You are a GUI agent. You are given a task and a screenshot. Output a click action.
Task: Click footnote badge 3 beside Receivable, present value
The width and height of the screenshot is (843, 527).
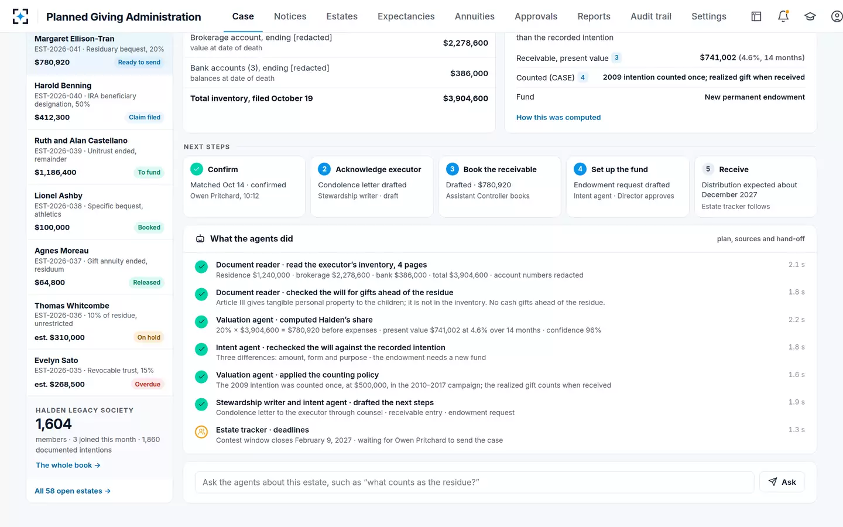(x=616, y=57)
